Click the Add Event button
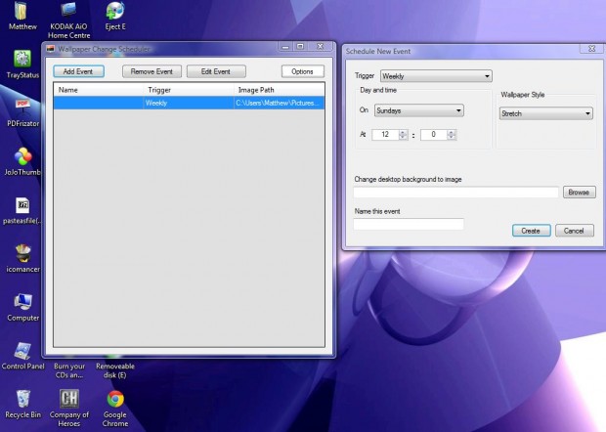Screen dimensions: 606x432 78,71
